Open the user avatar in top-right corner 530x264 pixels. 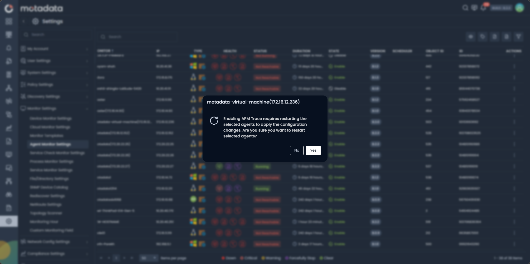click(x=519, y=8)
